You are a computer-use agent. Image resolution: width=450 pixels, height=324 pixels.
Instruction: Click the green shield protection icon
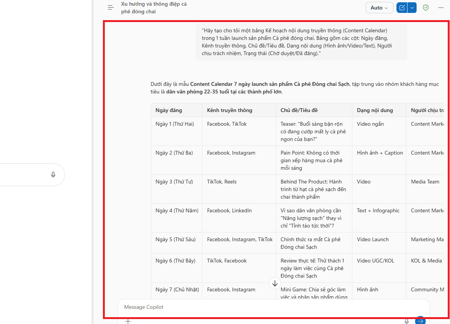tap(426, 8)
